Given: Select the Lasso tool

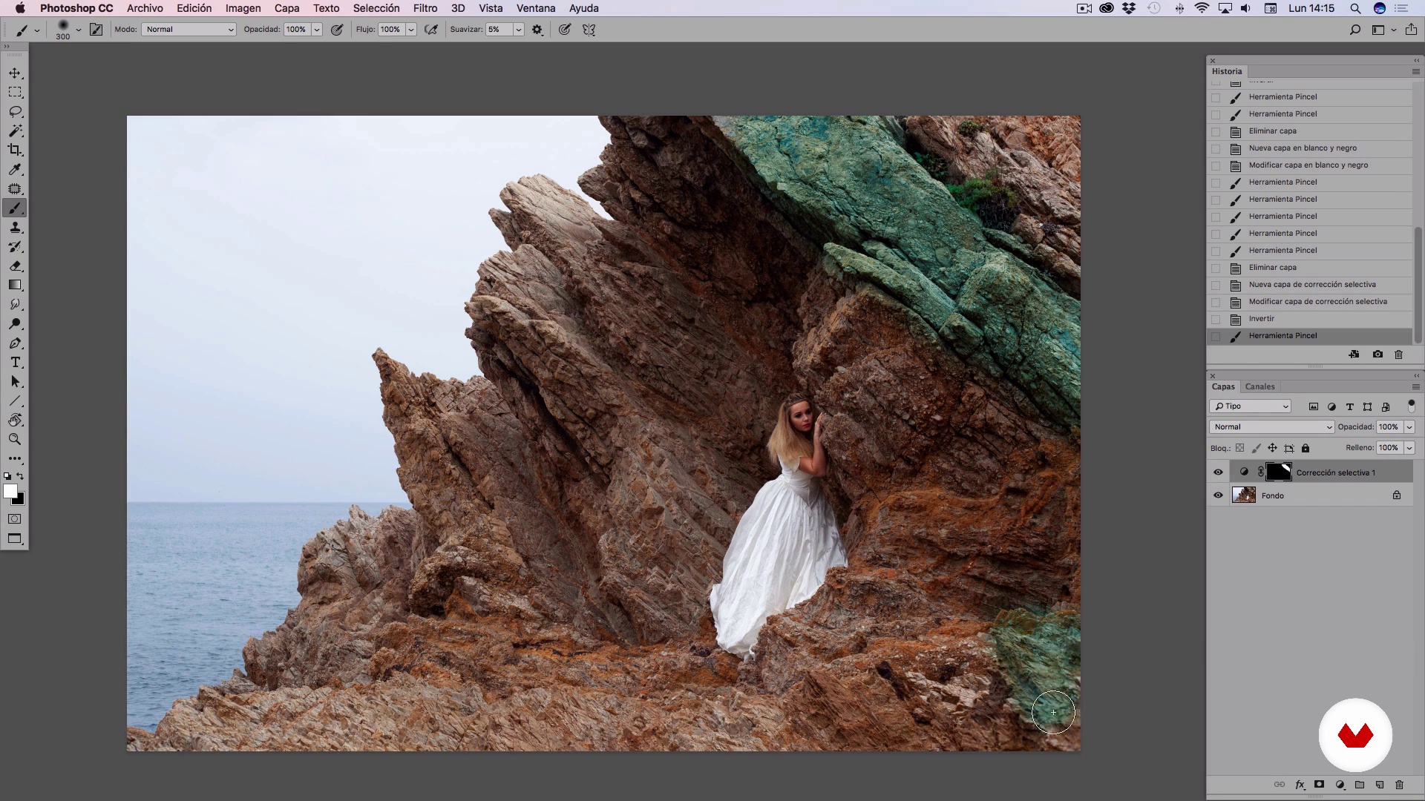Looking at the screenshot, I should [15, 112].
